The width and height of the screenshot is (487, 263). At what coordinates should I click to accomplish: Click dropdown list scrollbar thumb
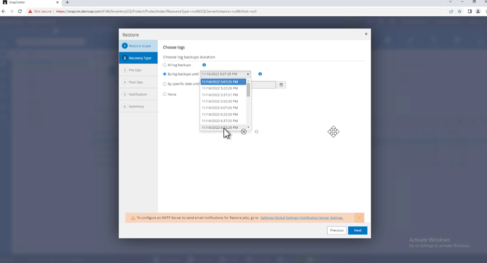(x=248, y=90)
